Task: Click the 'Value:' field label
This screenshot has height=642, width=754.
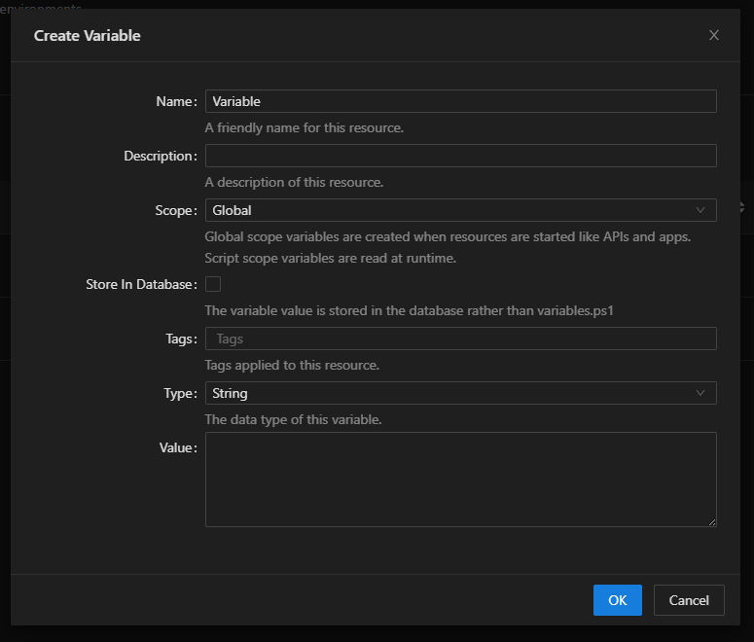Action: coord(178,447)
